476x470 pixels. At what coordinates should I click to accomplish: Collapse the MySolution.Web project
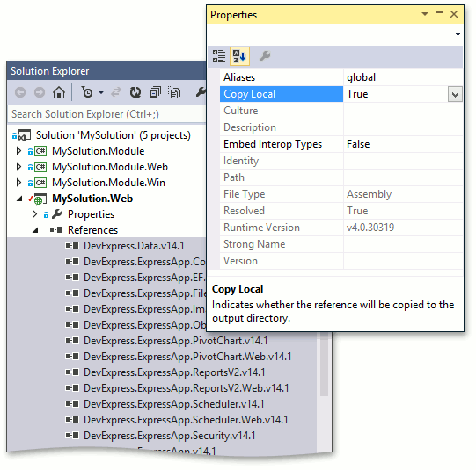tap(19, 199)
